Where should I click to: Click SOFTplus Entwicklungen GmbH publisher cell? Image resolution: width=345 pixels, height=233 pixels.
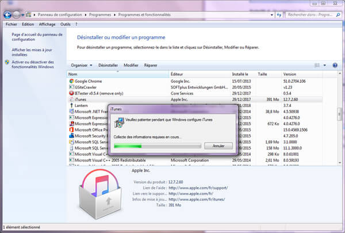[x=199, y=87]
